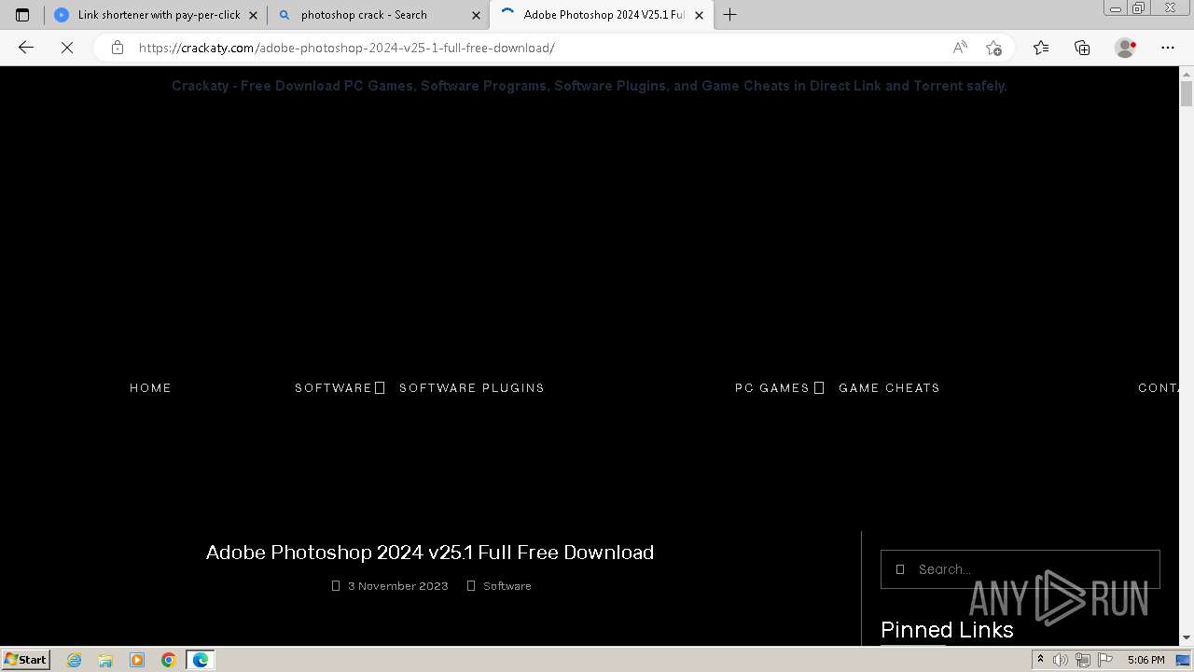This screenshot has height=672, width=1194.
Task: Click the Pinned Links heading
Action: pyautogui.click(x=947, y=630)
